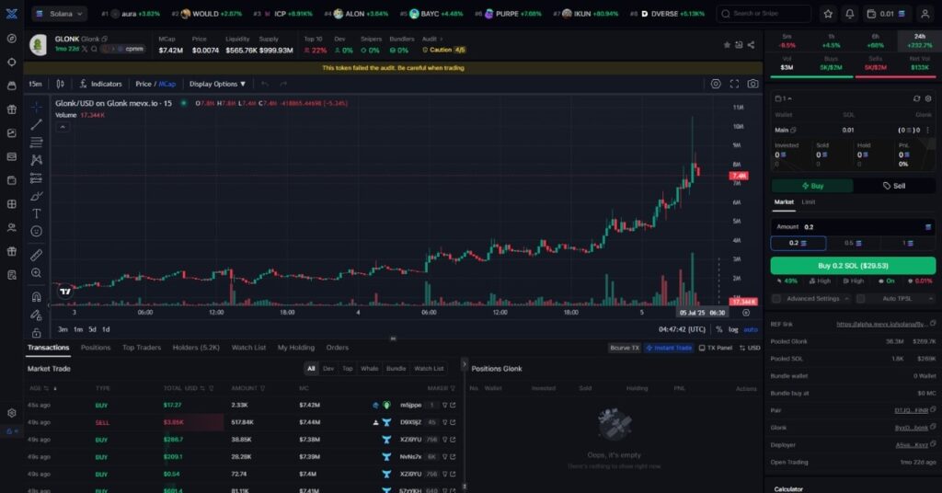
Task: Select the ruler measure tool
Action: tap(37, 255)
